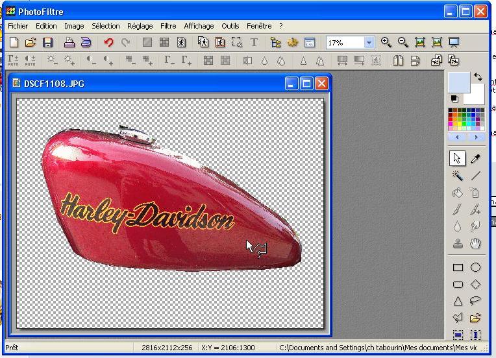Swap foreground and background colors
496x358 pixels.
478,77
